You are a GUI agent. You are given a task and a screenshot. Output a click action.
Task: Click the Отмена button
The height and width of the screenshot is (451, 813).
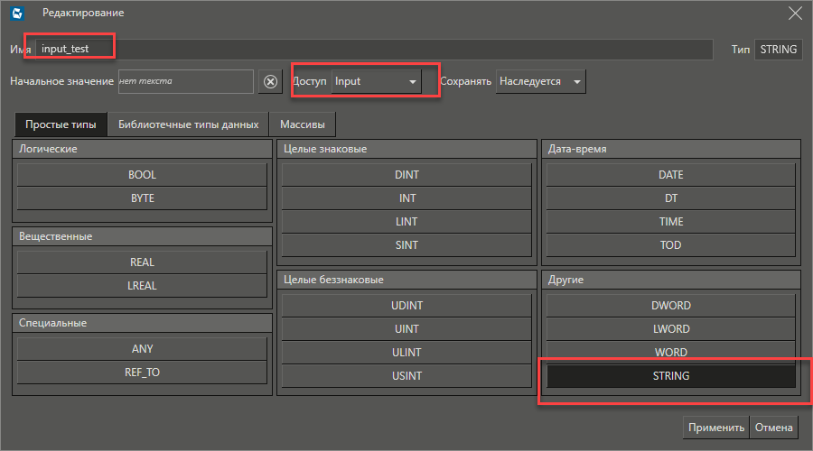pos(773,428)
